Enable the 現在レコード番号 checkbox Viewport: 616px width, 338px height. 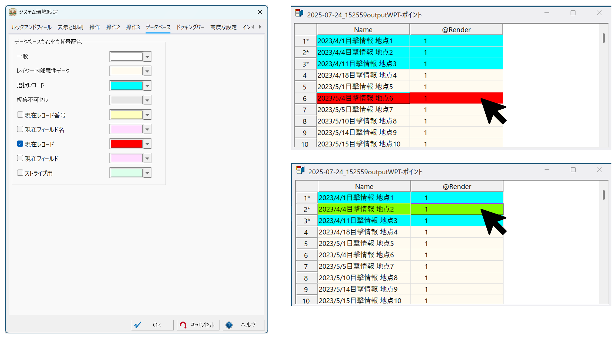20,115
